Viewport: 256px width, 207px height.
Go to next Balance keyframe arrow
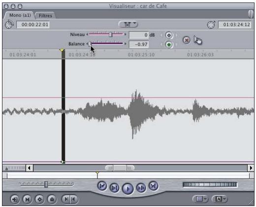click(176, 44)
